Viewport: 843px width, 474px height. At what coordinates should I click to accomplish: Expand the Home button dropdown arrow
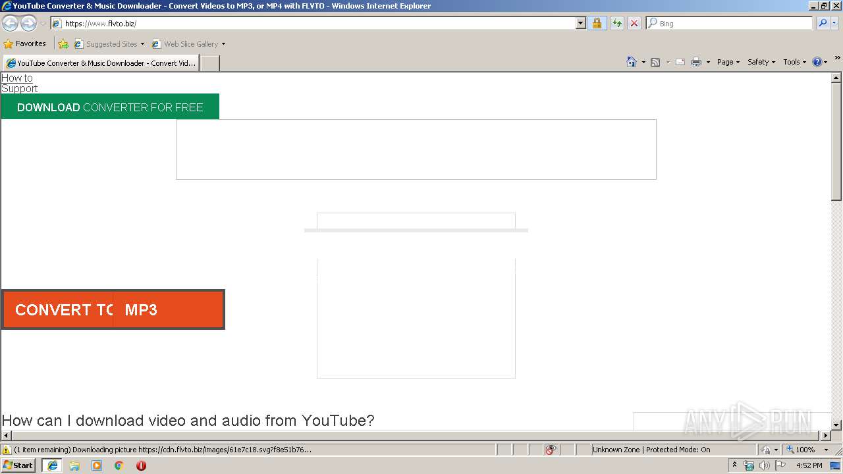643,62
